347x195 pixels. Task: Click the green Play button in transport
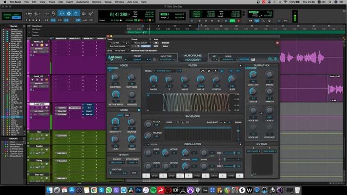click(232, 21)
